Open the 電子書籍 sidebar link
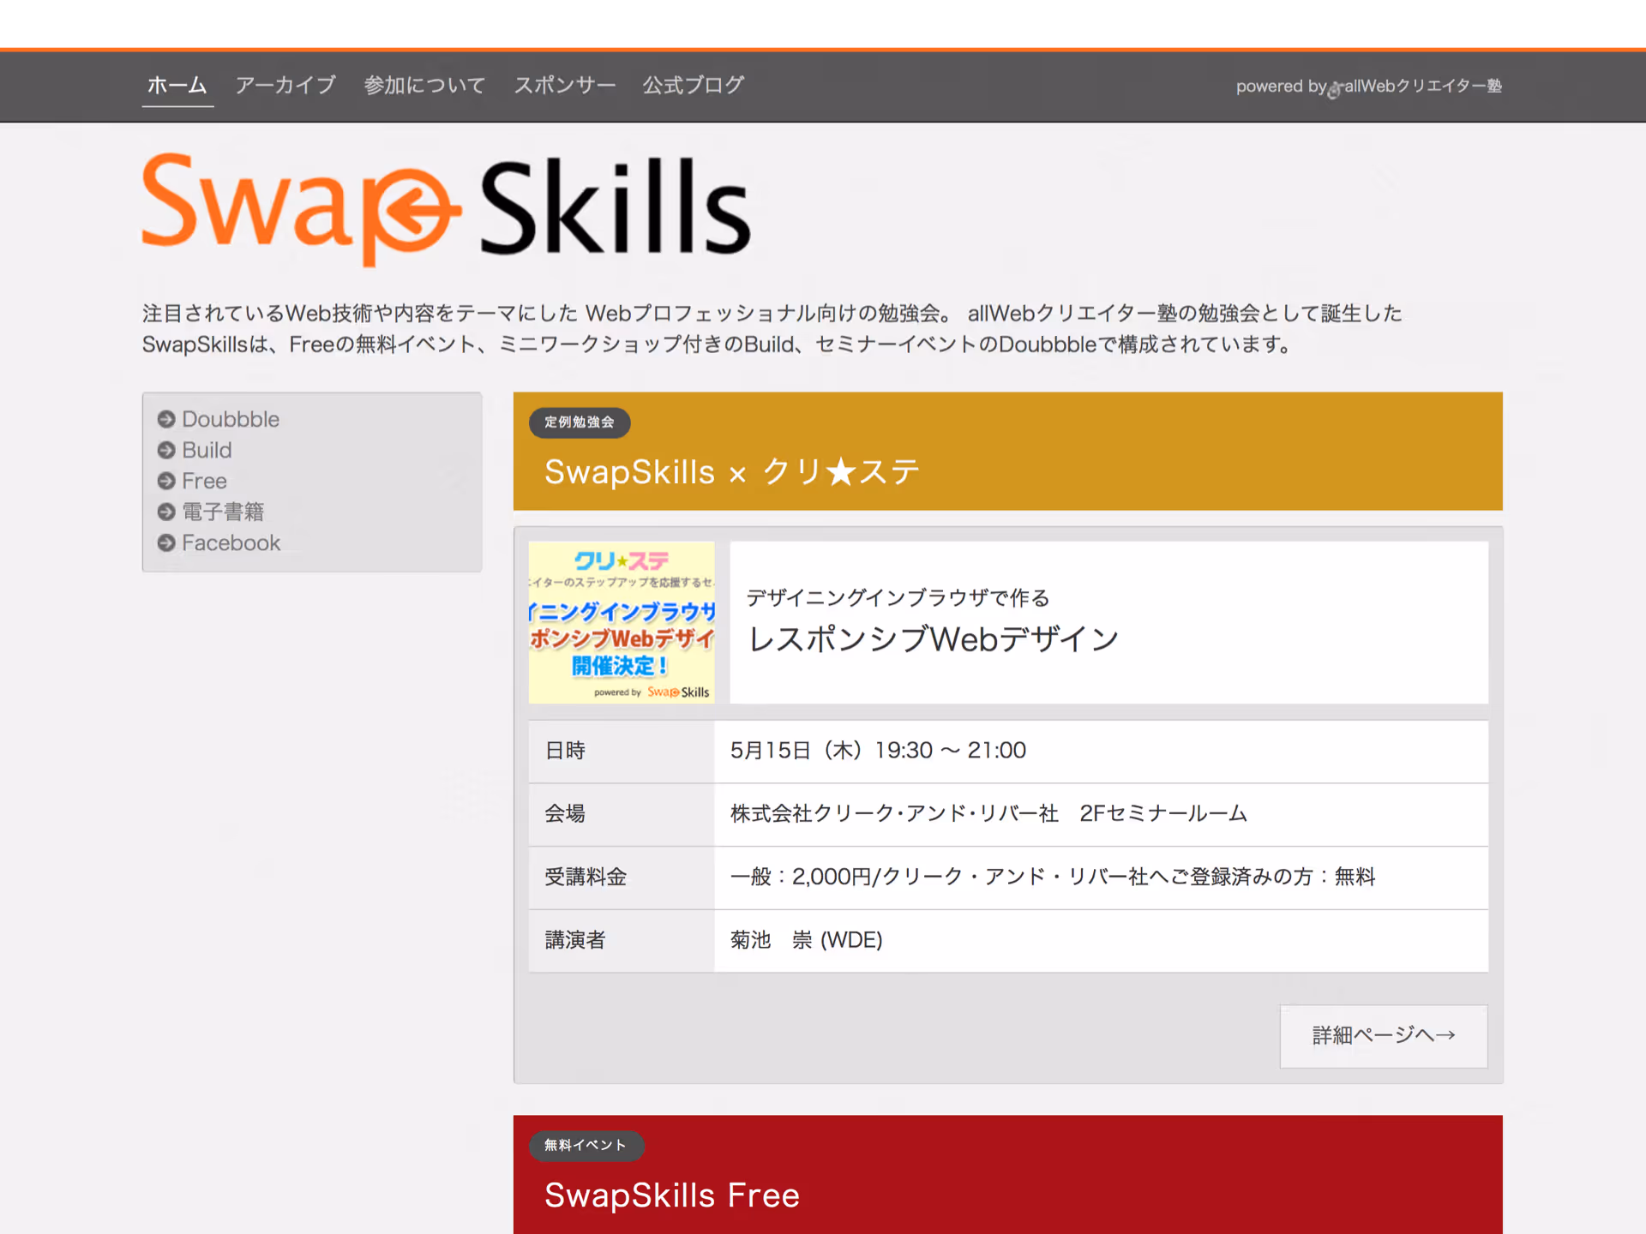 (x=223, y=512)
